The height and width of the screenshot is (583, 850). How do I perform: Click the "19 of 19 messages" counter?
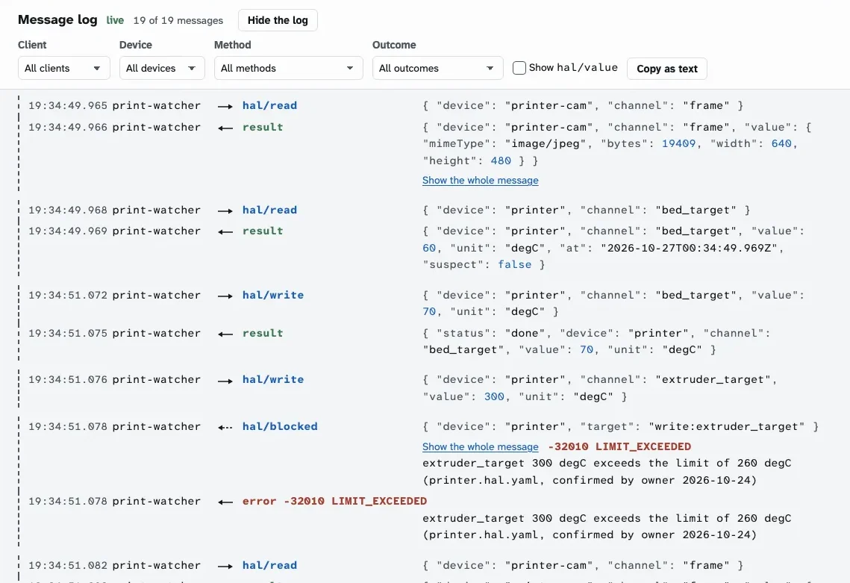178,20
